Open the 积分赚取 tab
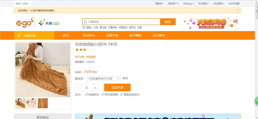This screenshot has width=258, height=119. tap(135, 35)
